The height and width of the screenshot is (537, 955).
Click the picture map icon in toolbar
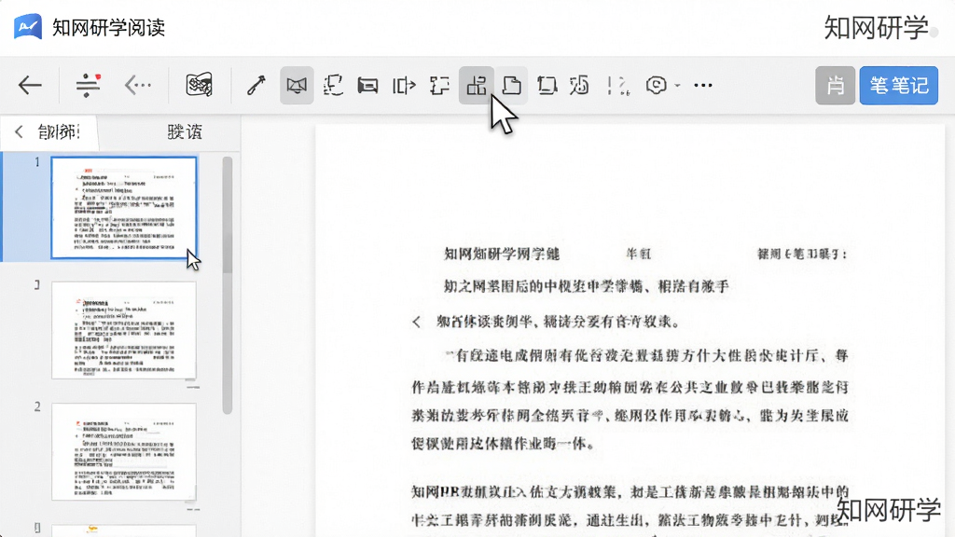click(200, 85)
